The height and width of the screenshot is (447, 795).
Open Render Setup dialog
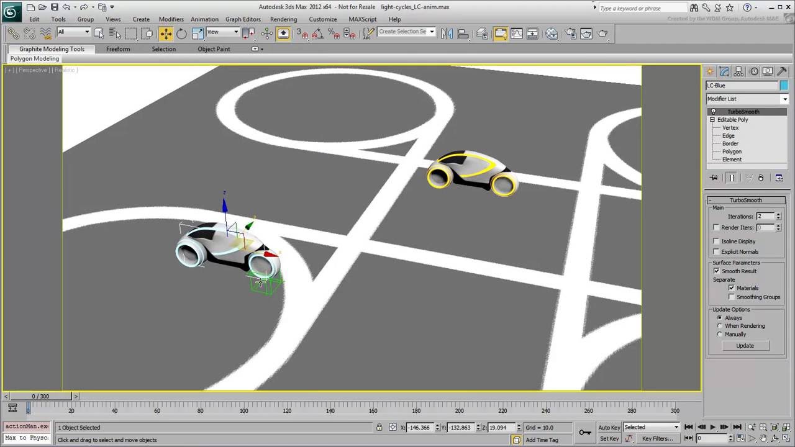point(571,34)
